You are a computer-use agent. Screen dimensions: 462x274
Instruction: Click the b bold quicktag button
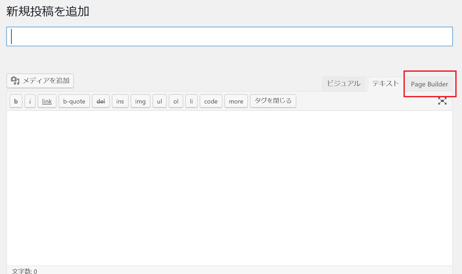point(16,101)
